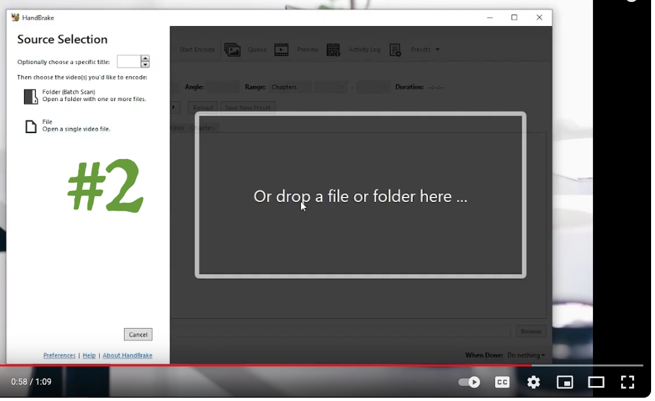Cancel the Source Selection panel
The image size is (655, 401).
(138, 334)
